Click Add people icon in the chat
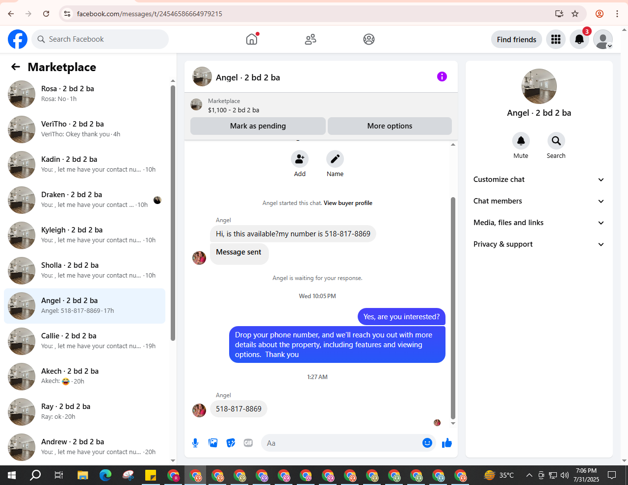 (300, 159)
